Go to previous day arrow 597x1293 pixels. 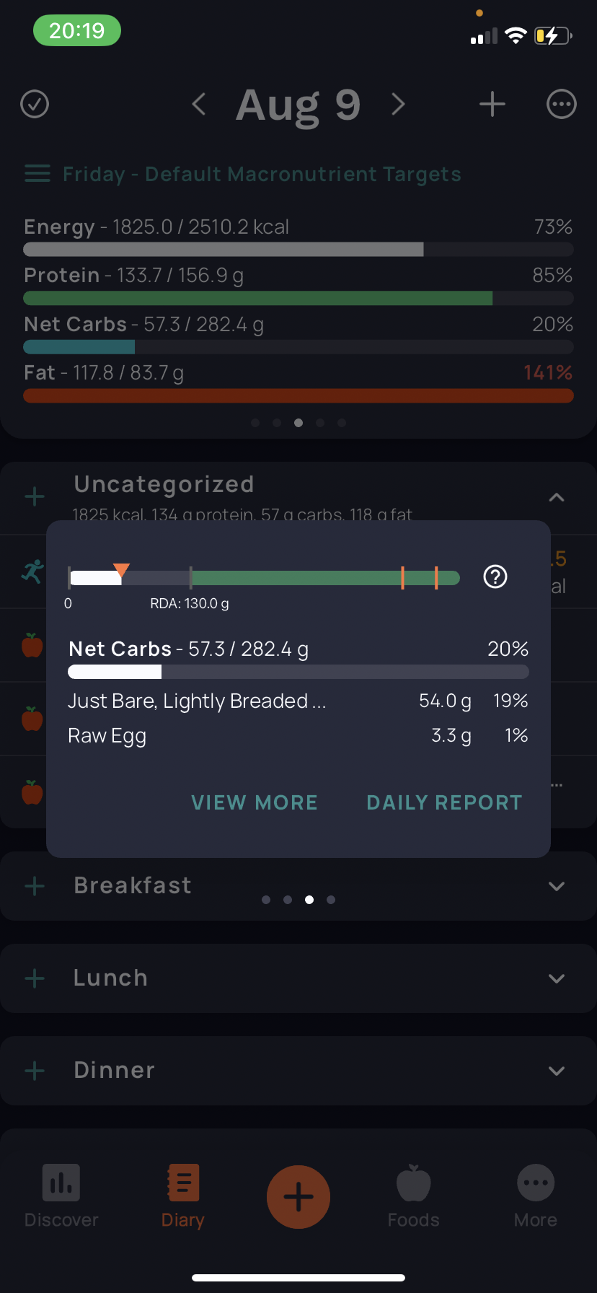click(200, 104)
